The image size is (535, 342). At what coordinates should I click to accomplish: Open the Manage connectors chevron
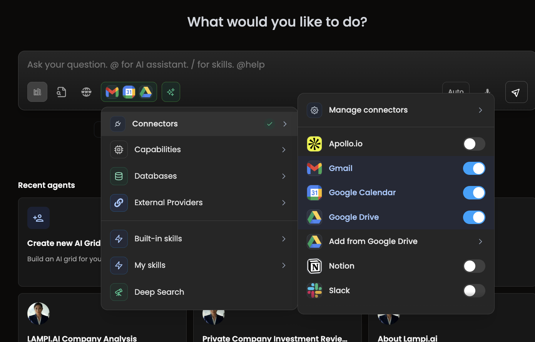tap(480, 110)
